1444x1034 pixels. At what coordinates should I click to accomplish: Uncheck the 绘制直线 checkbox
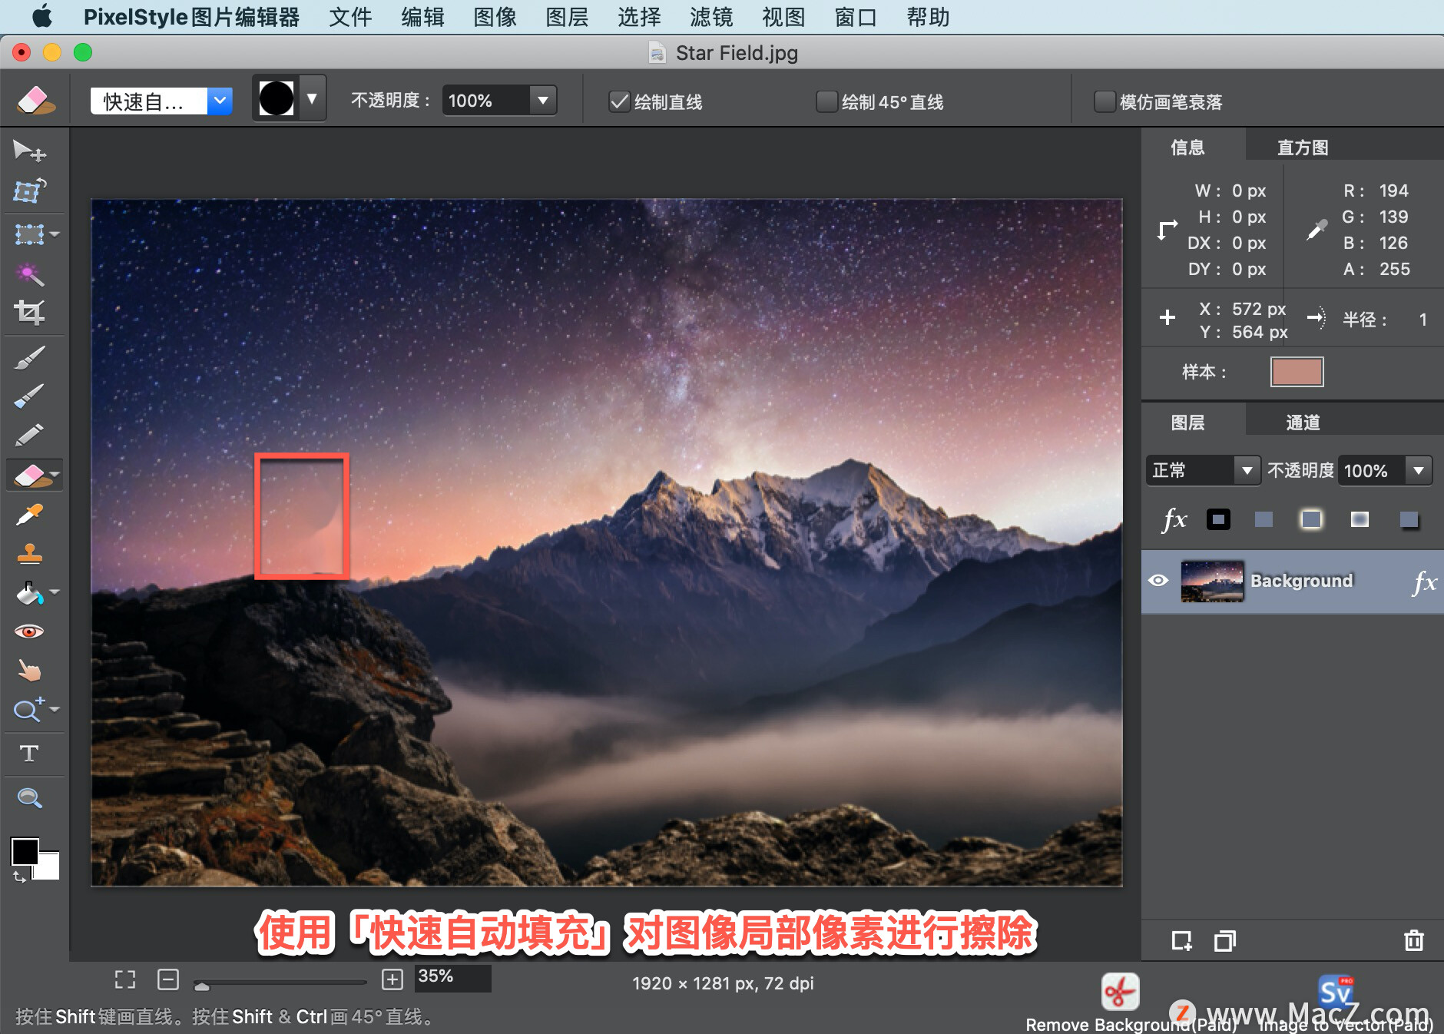619,101
